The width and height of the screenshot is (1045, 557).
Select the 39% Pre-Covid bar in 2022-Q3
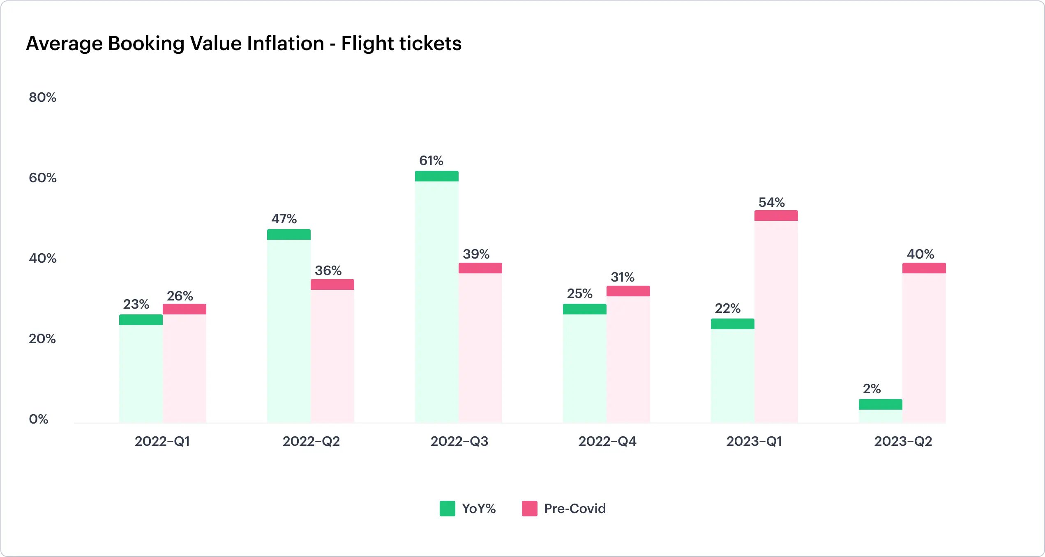(480, 343)
